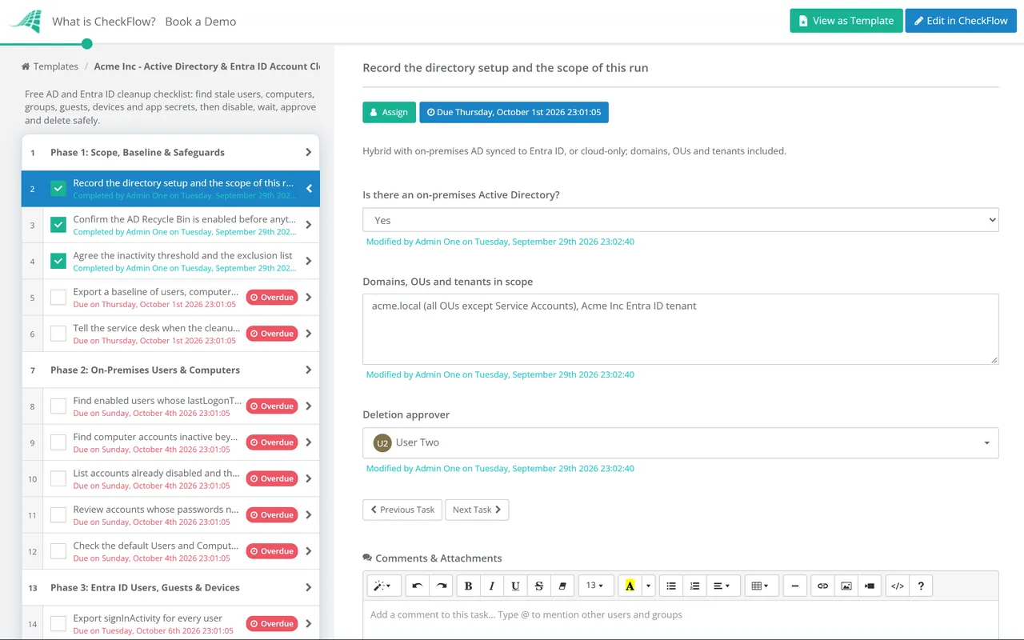Open the magic style formatting tool
1024x640 pixels.
[x=384, y=586]
